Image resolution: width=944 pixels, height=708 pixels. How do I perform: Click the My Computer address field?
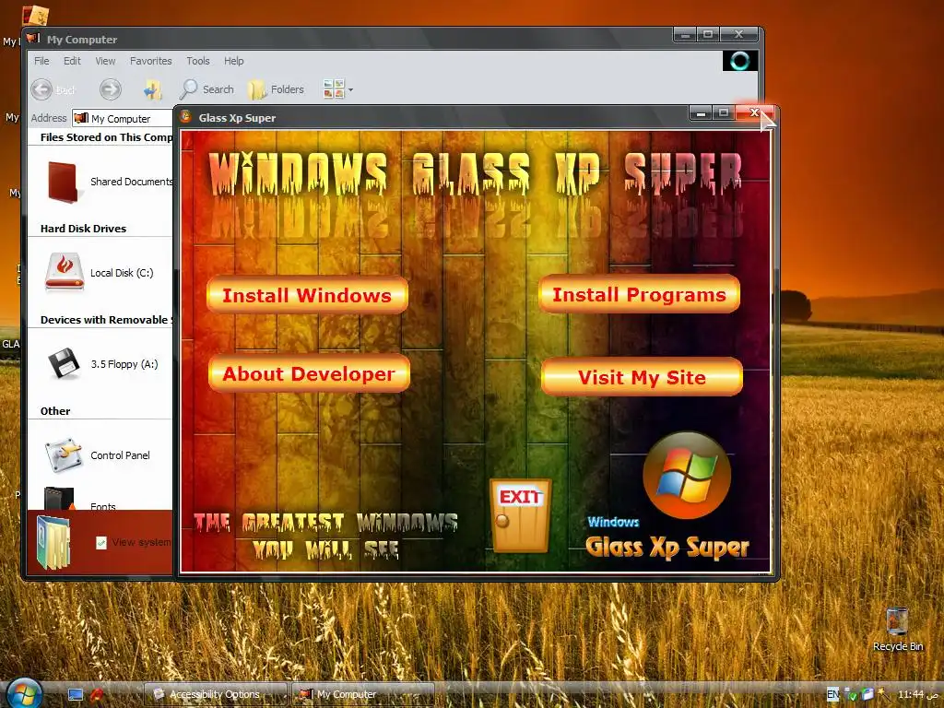tap(123, 119)
